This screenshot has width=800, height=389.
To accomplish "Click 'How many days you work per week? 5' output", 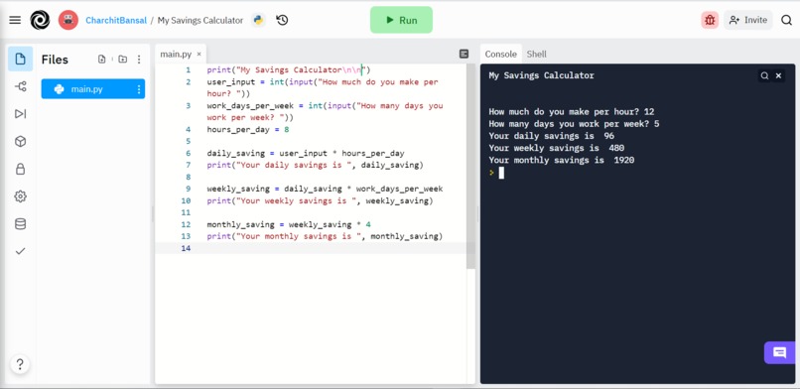I will pyautogui.click(x=574, y=124).
